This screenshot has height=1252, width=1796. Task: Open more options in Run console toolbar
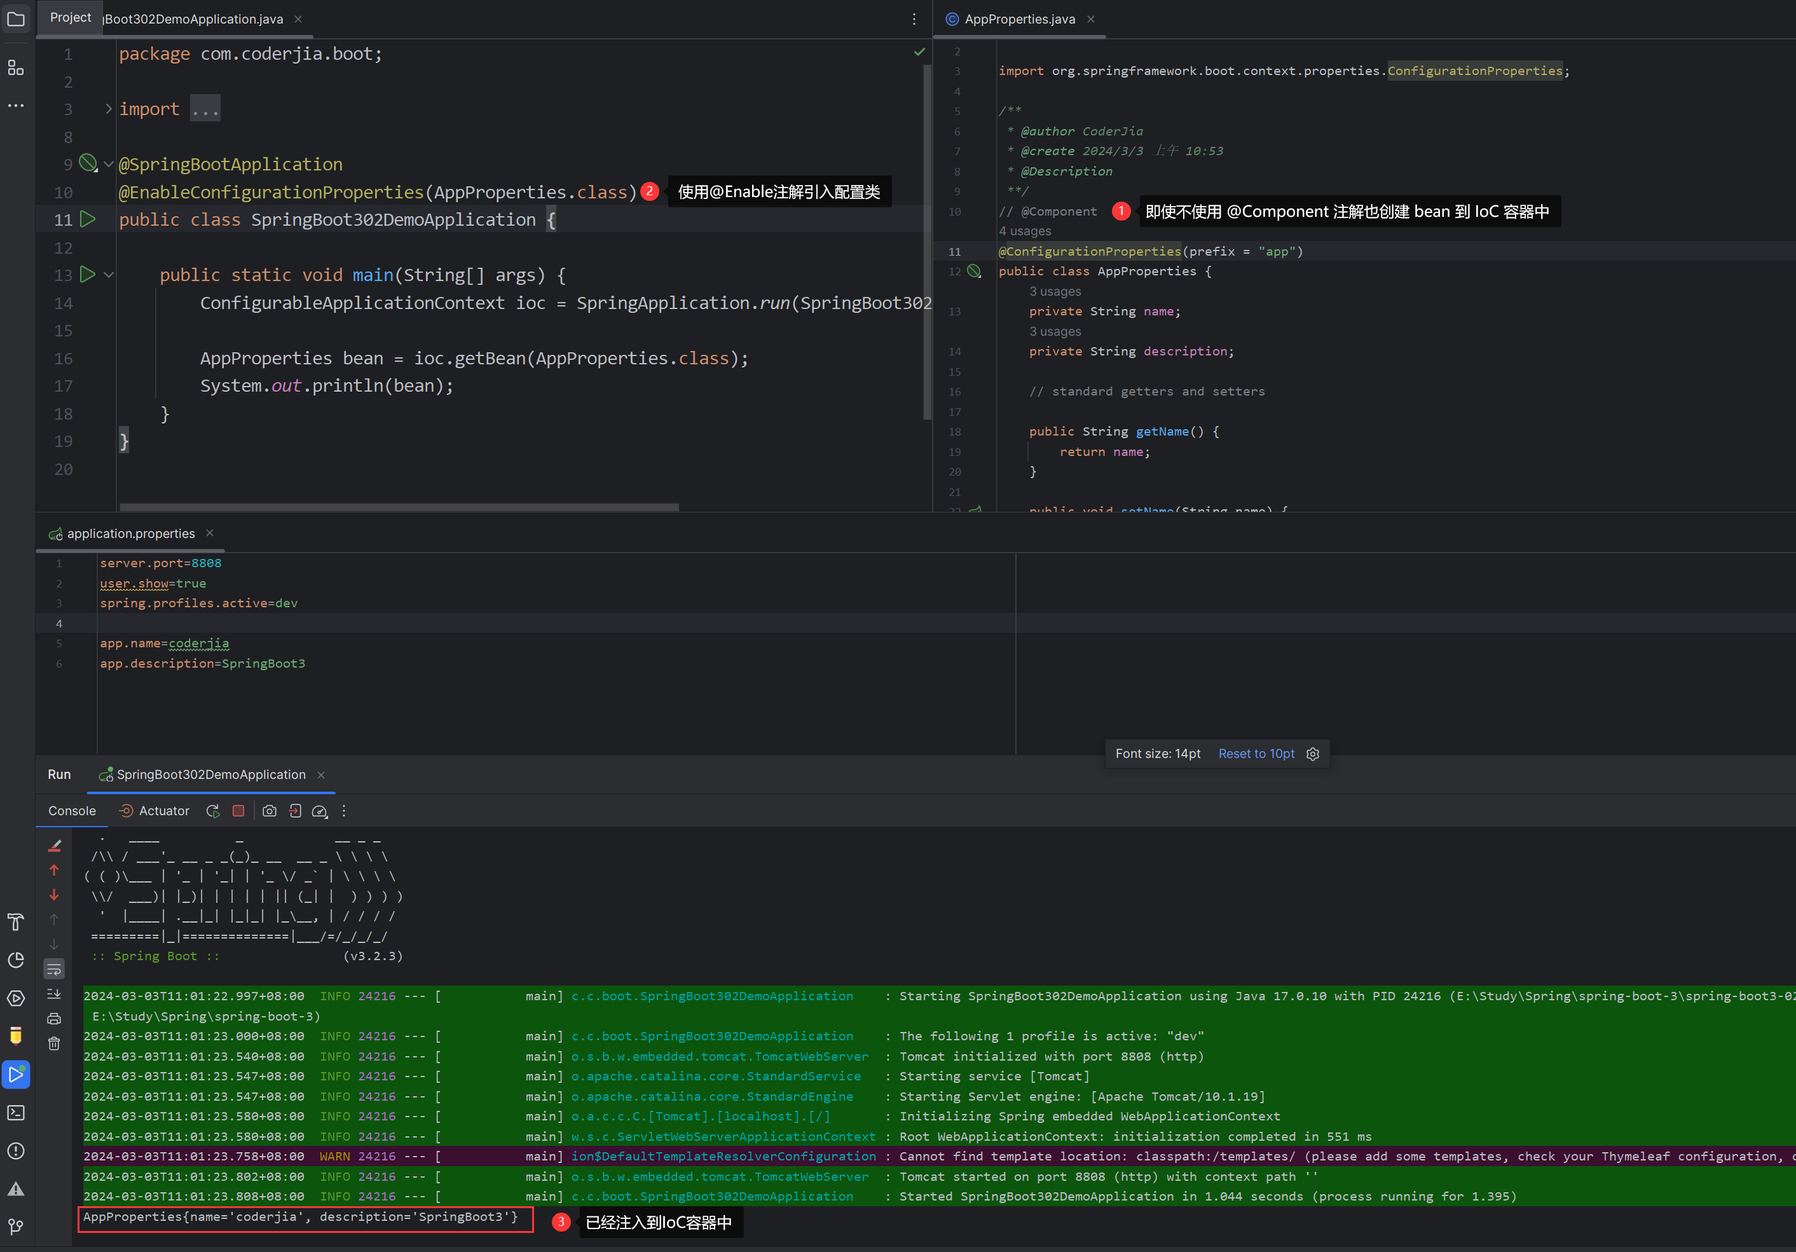[343, 811]
